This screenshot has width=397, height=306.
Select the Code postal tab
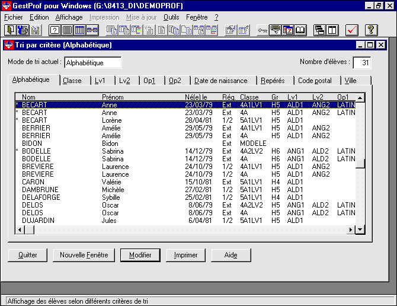[315, 81]
